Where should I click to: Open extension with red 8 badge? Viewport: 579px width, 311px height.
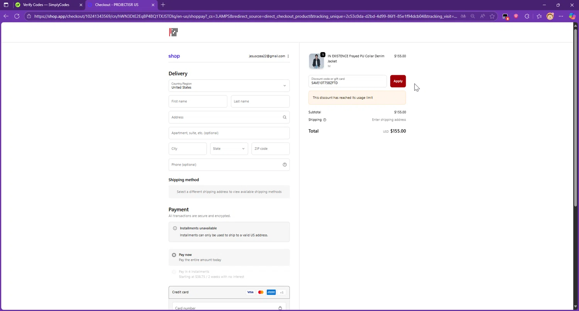coord(505,17)
